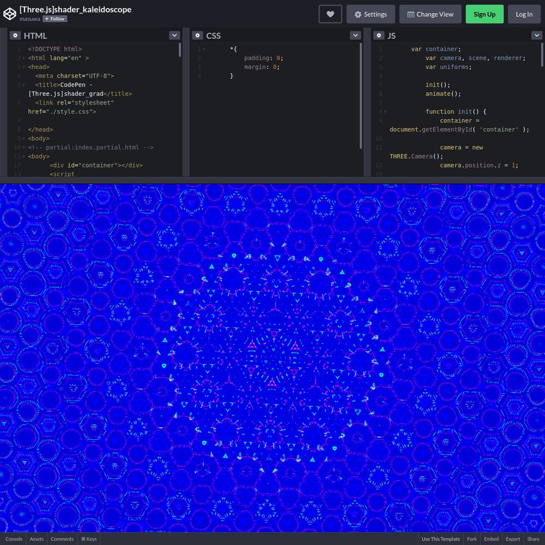Click the Log In button

(524, 14)
